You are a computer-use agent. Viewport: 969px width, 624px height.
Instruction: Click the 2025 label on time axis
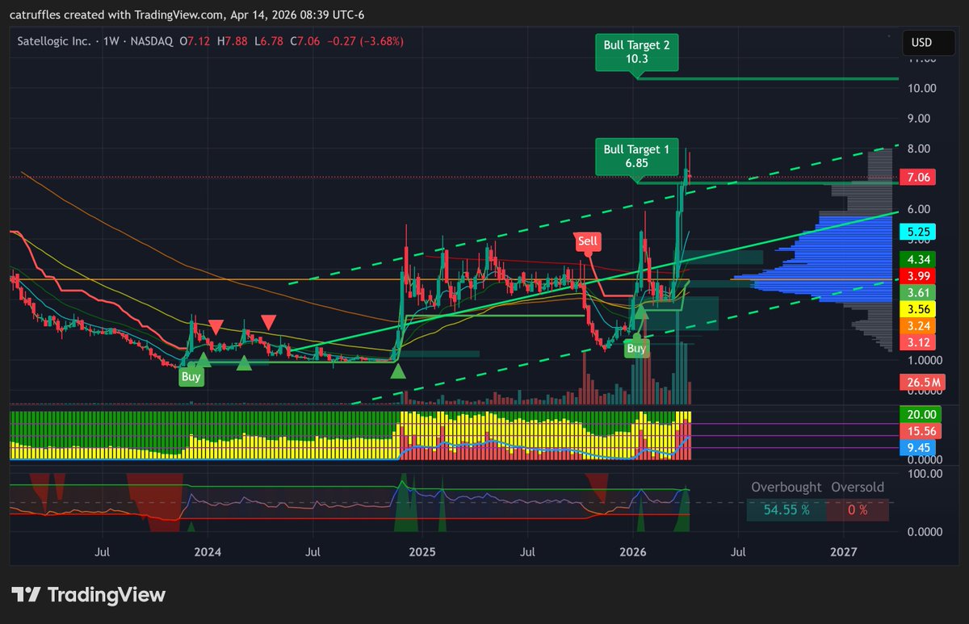point(422,553)
